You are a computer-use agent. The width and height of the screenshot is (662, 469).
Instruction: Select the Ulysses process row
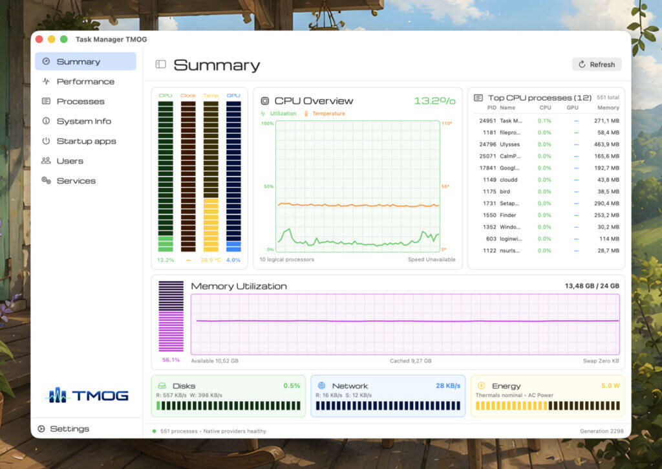547,144
